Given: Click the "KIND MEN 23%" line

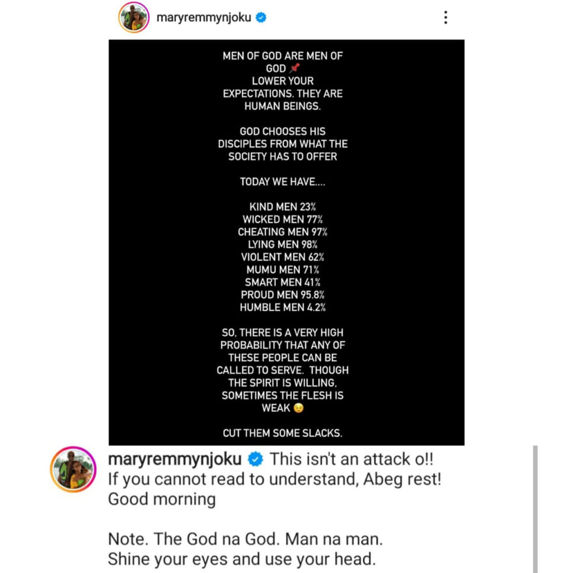Looking at the screenshot, I should 283,206.
